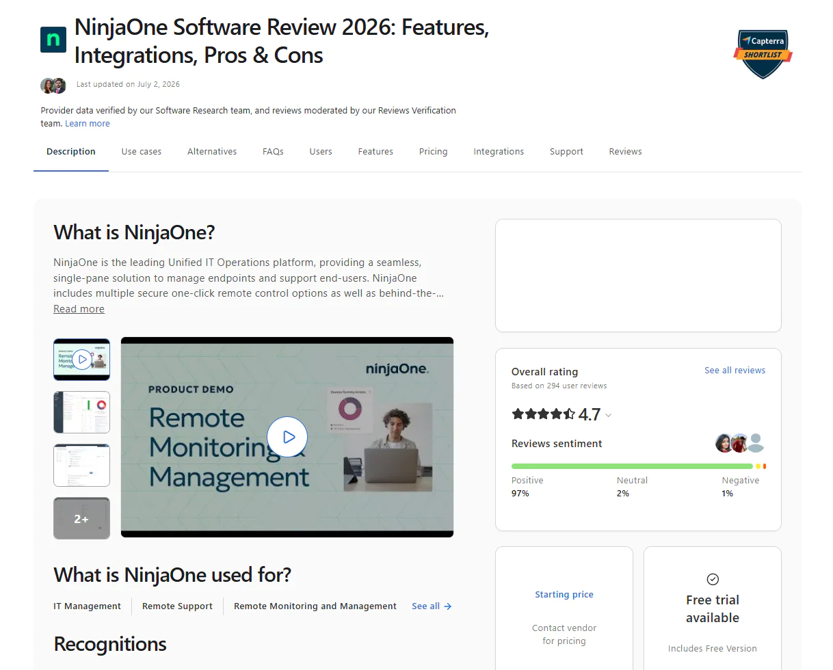Open the 2+ more media thumbnail
Viewport: 833px width, 670px height.
(81, 518)
